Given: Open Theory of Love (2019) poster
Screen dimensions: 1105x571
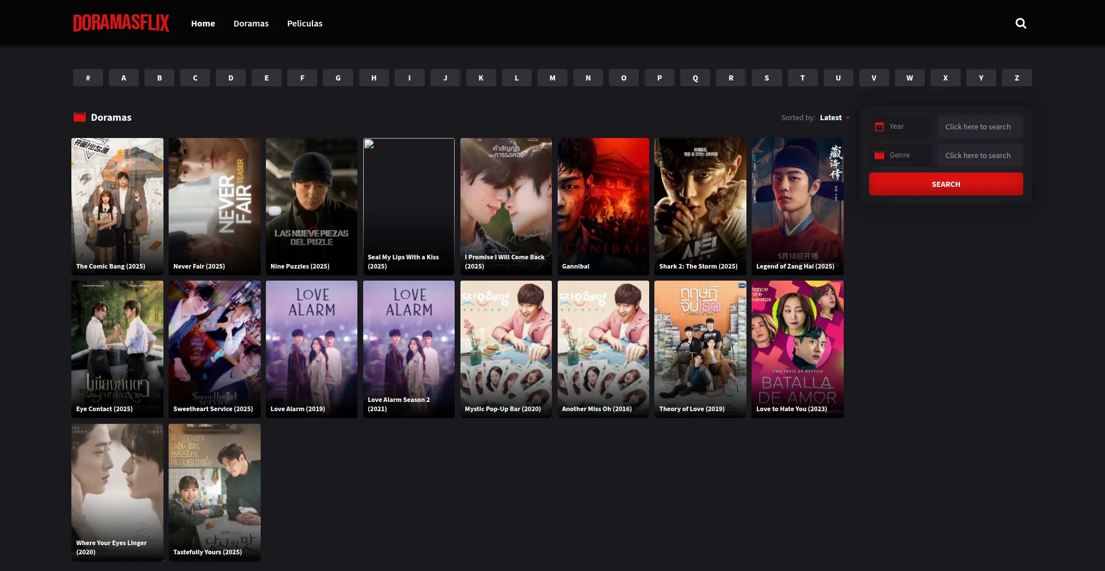Looking at the screenshot, I should click(x=700, y=349).
